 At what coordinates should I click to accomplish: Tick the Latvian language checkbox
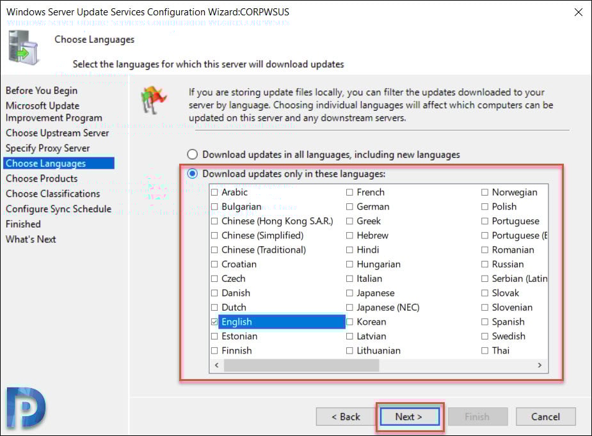pyautogui.click(x=349, y=336)
